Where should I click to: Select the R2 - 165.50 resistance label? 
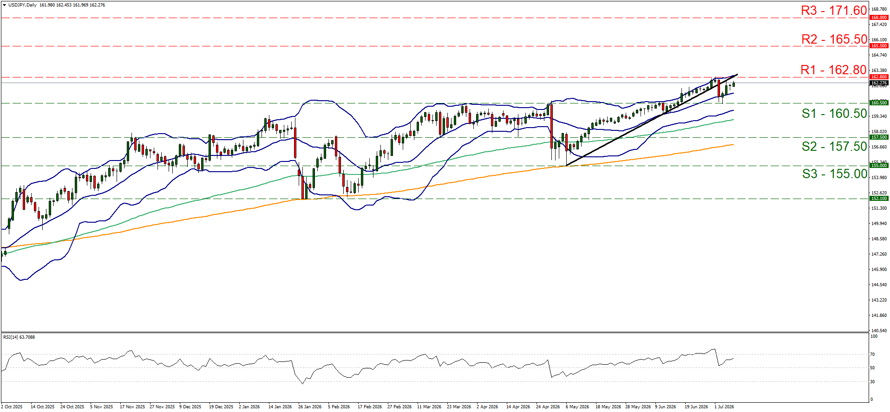tap(834, 39)
